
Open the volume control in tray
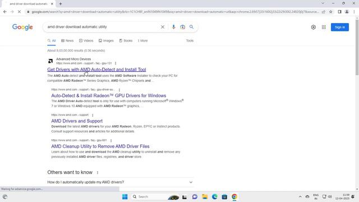pos(330,197)
